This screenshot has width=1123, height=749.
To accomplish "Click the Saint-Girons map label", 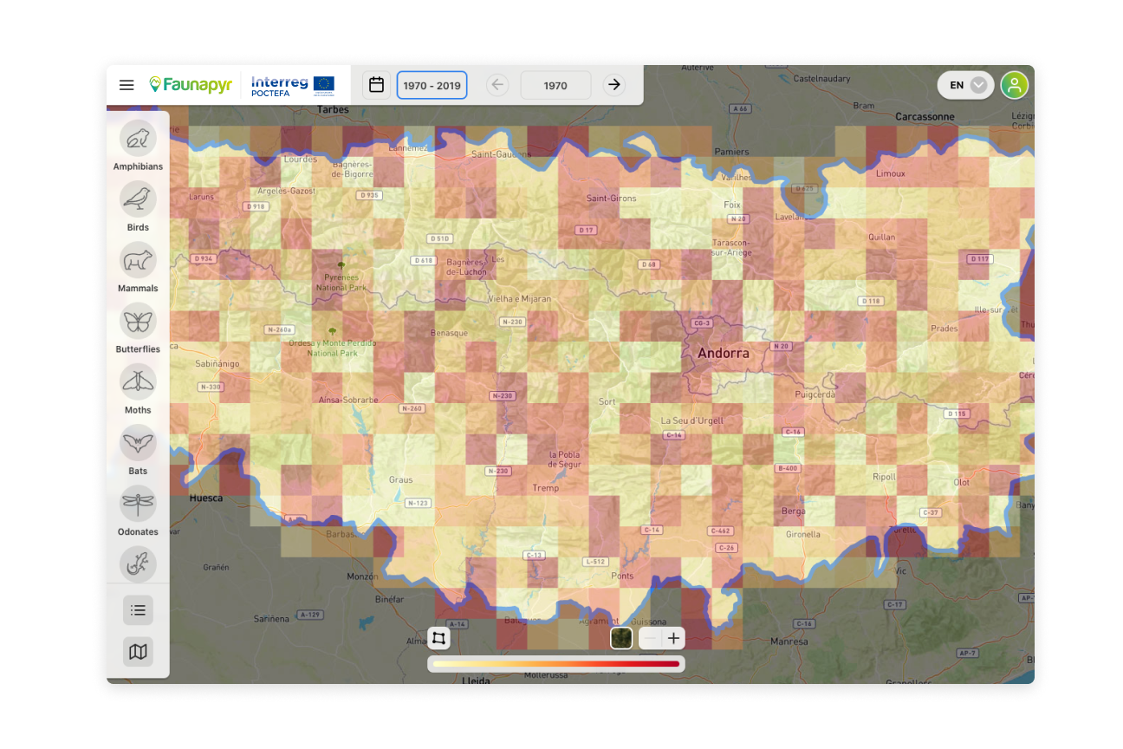I will tap(611, 199).
